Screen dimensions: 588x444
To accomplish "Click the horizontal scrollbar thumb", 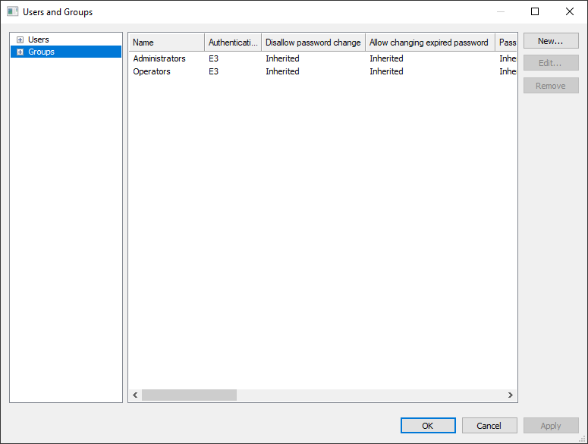I will click(189, 395).
